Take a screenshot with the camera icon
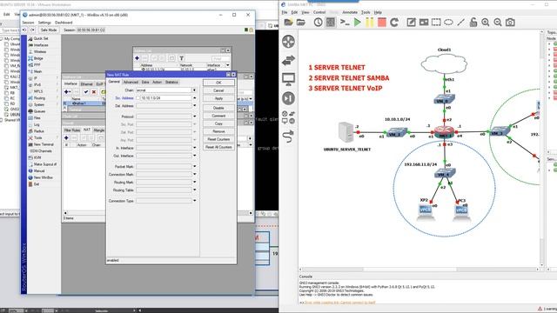This screenshot has height=313, width=557. tap(510, 23)
